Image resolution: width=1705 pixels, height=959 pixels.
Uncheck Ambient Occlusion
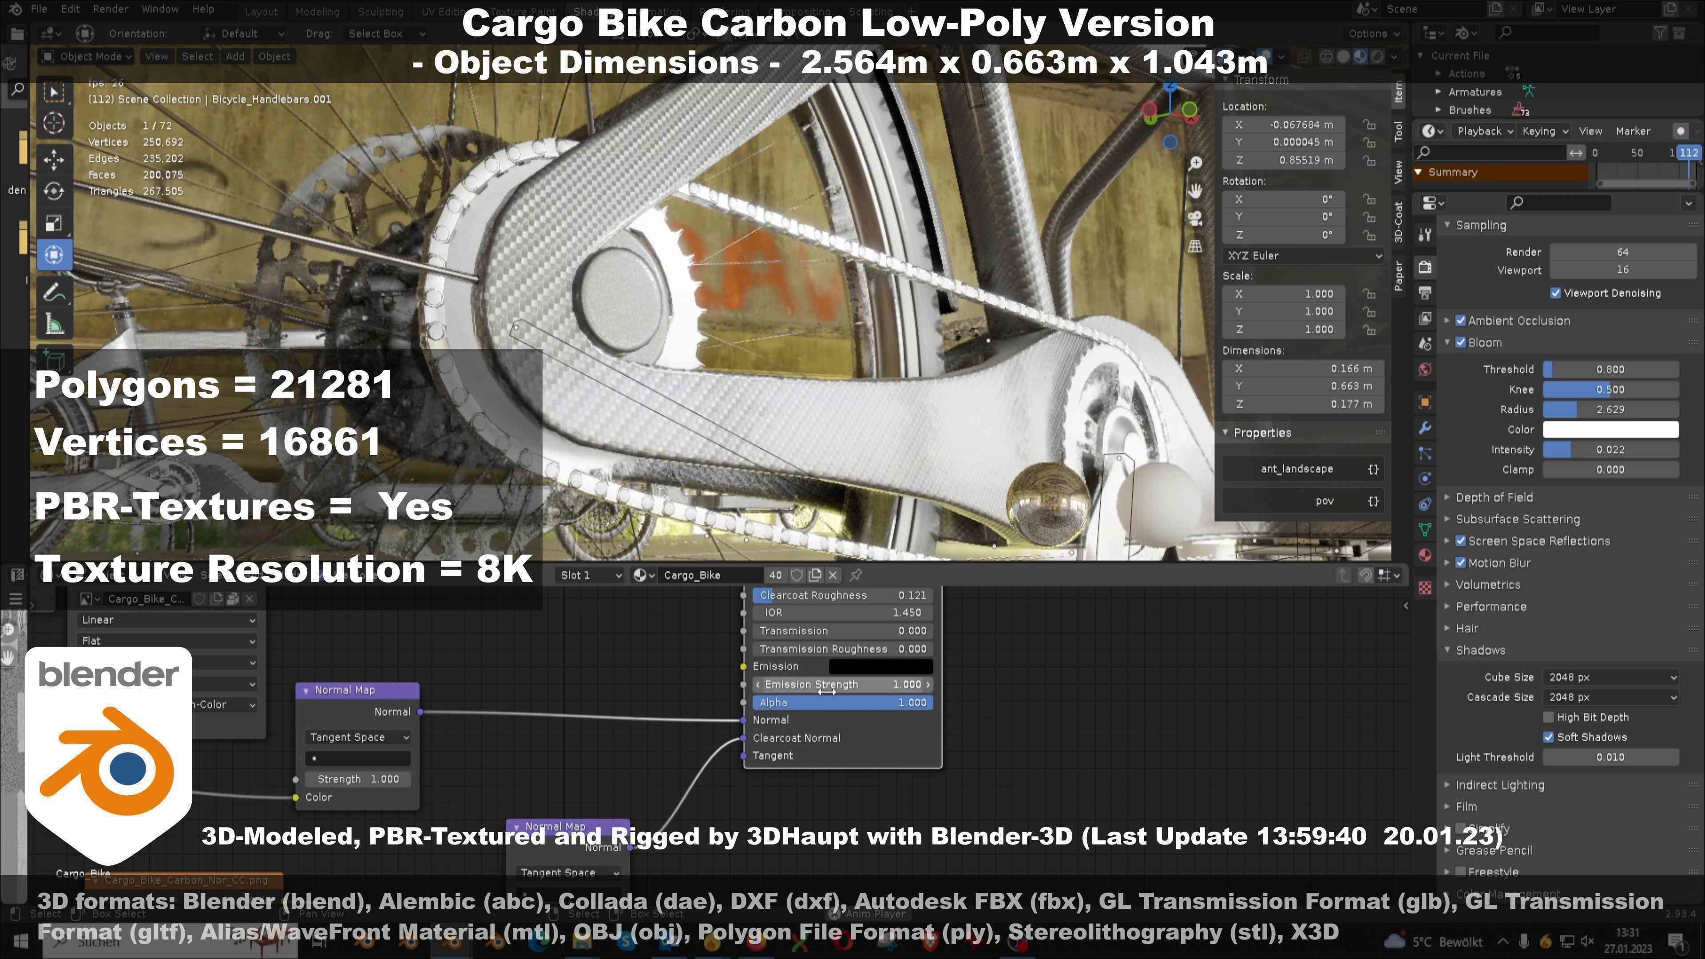pyautogui.click(x=1461, y=320)
